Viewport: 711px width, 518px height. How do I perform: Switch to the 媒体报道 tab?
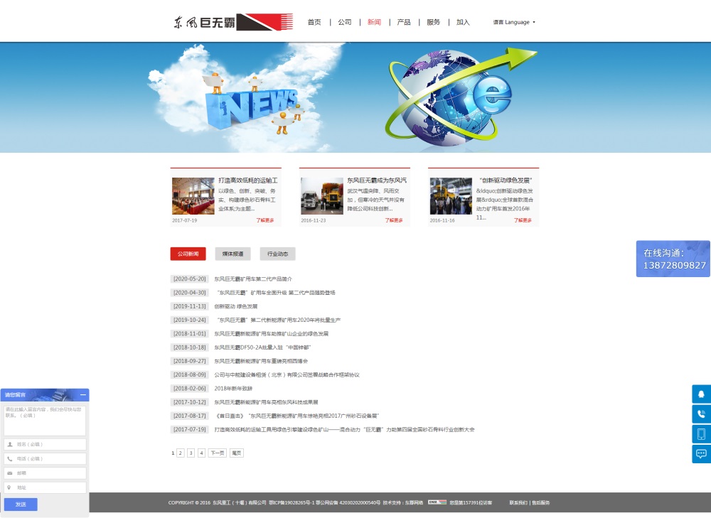(232, 254)
